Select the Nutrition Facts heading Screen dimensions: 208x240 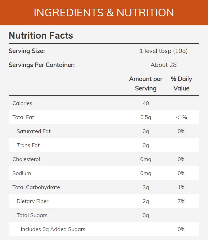pyautogui.click(x=41, y=35)
